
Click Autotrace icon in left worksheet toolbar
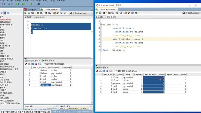point(38,13)
